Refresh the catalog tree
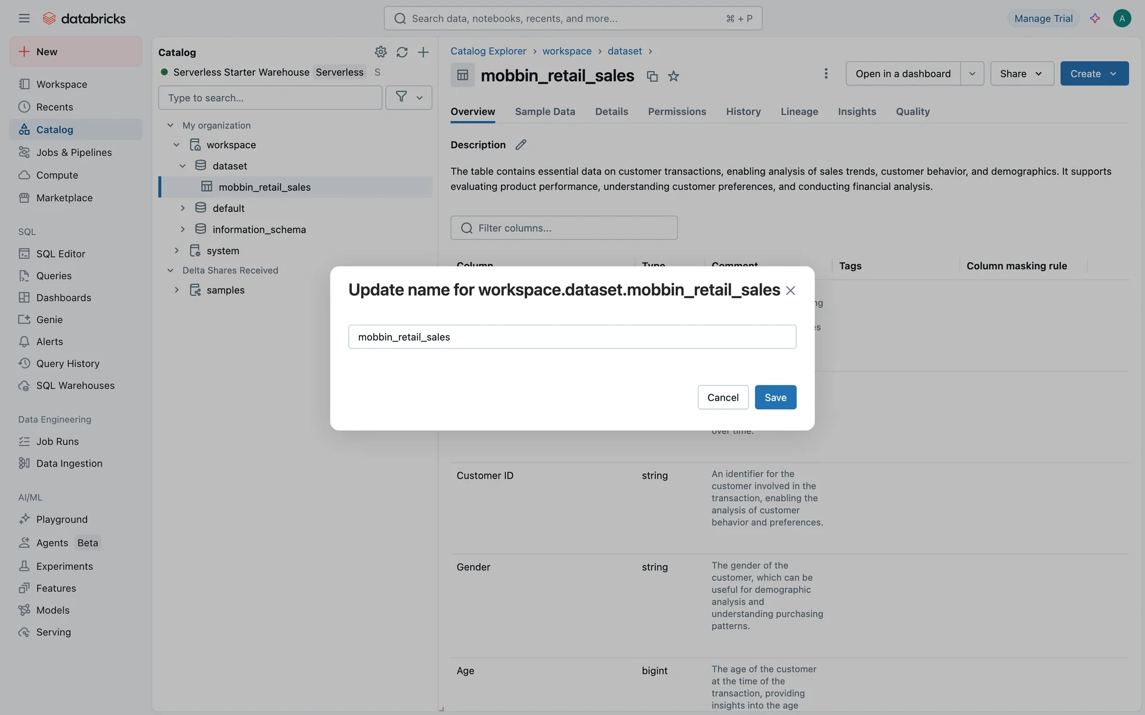The height and width of the screenshot is (715, 1145). pos(402,52)
